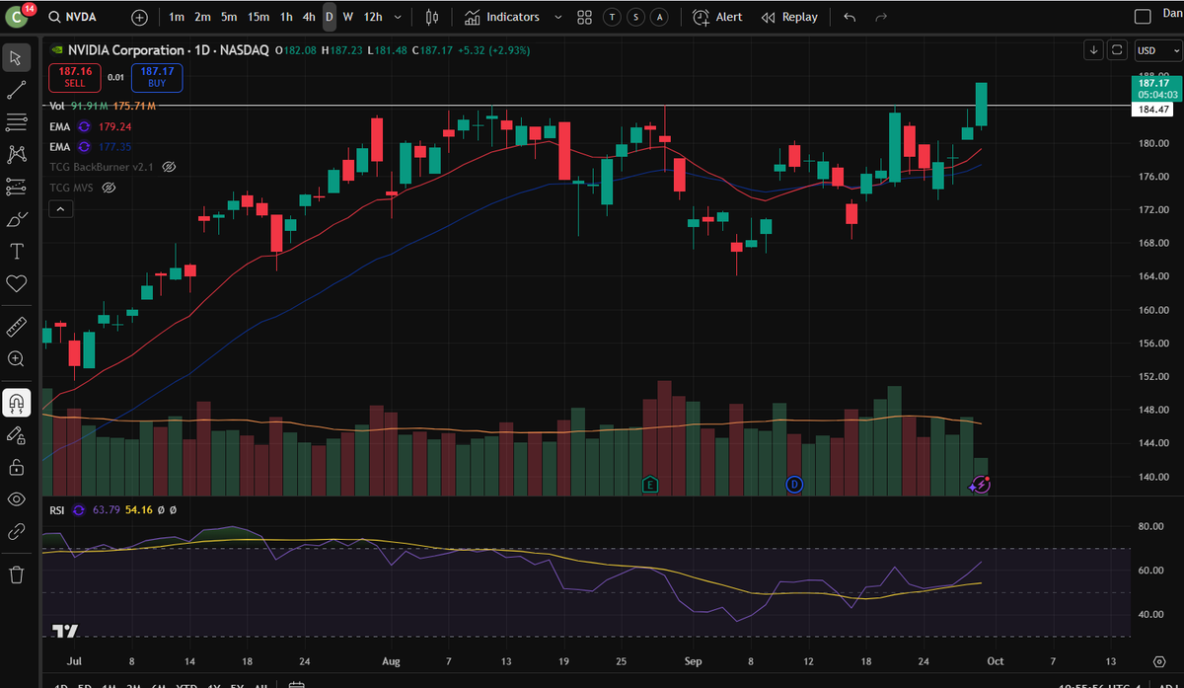
Task: Open the chart patterns tool
Action: click(16, 154)
